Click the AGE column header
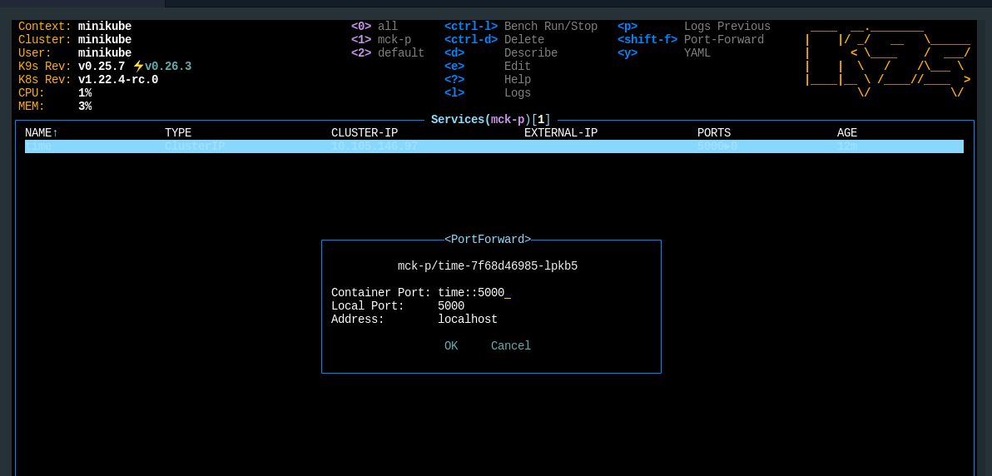Image resolution: width=992 pixels, height=476 pixels. point(846,133)
